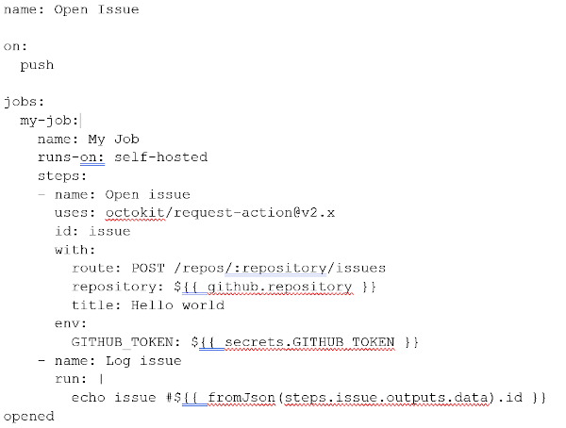Click the "steps:" keyword
Image resolution: width=566 pixels, height=428 pixels.
[62, 175]
